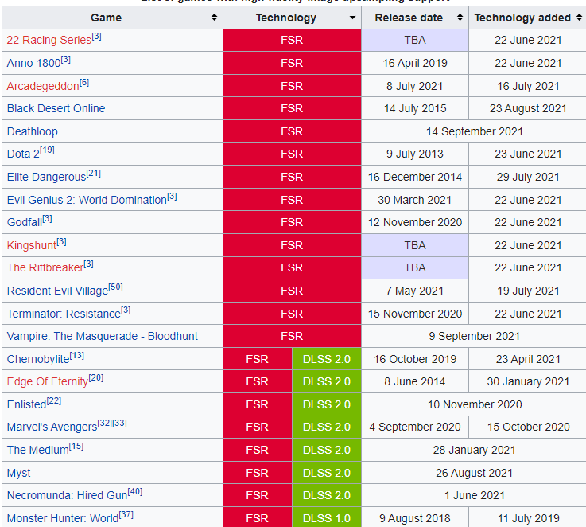Select the date 9 September 2021
This screenshot has width=586, height=527.
[x=474, y=336]
